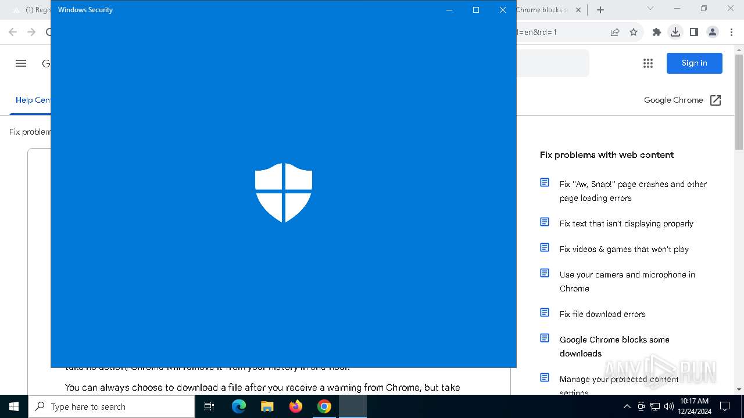Launch Firefox from taskbar
The height and width of the screenshot is (418, 744).
pyautogui.click(x=296, y=406)
